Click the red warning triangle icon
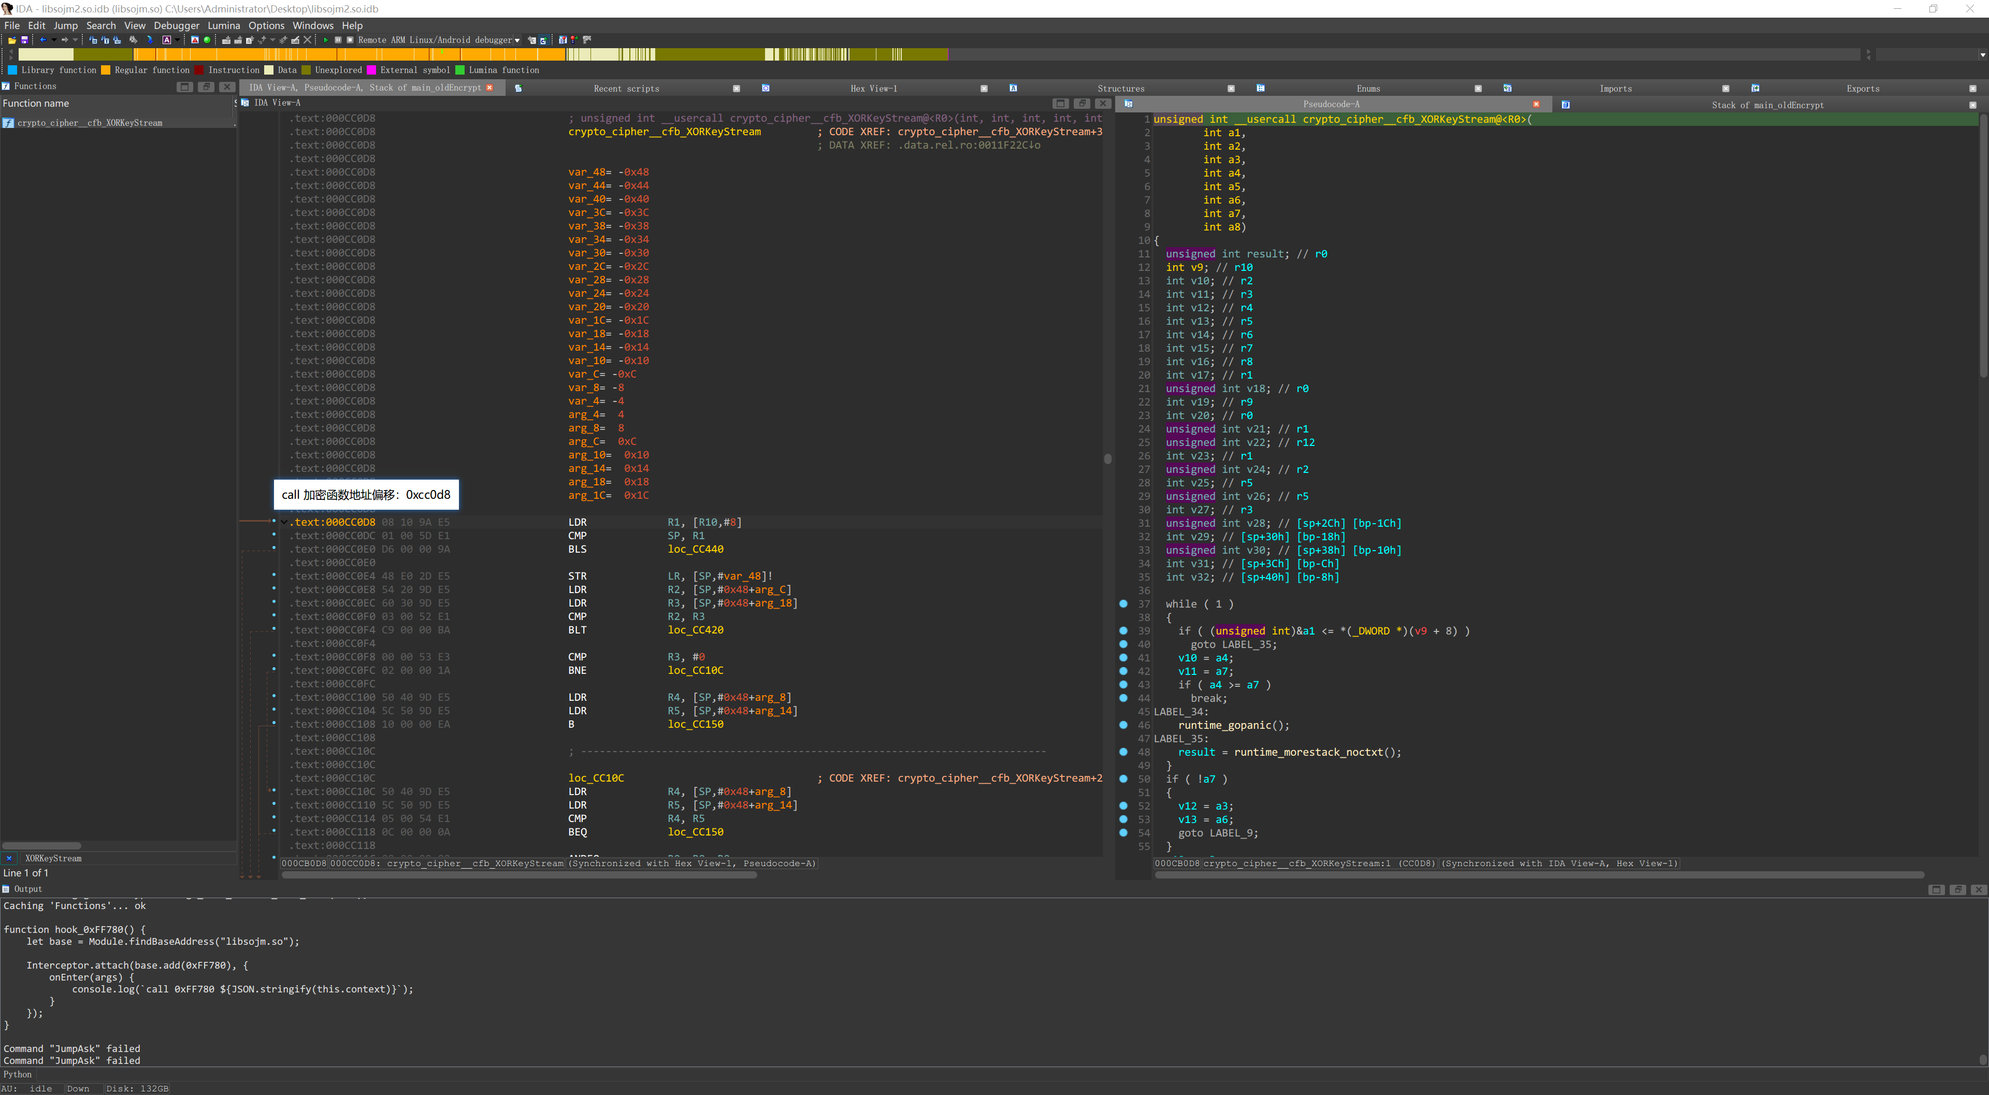Viewport: 1989px width, 1095px height. coord(195,40)
